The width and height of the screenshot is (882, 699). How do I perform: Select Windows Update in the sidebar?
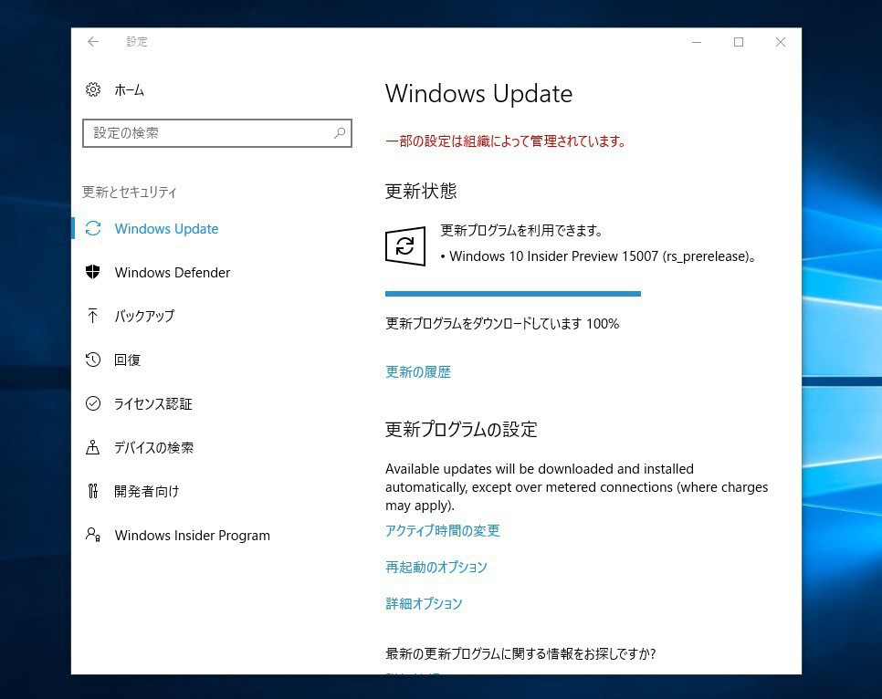(x=166, y=229)
